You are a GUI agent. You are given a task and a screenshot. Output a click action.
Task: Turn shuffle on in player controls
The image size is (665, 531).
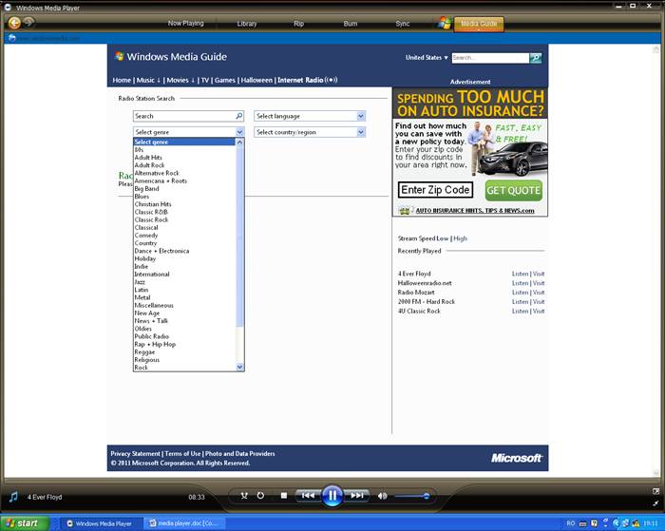point(244,495)
